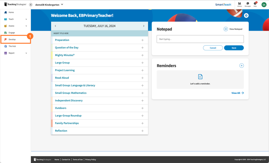This screenshot has height=163, width=269.
Task: Click the add reminder plus icon
Action: [242, 66]
